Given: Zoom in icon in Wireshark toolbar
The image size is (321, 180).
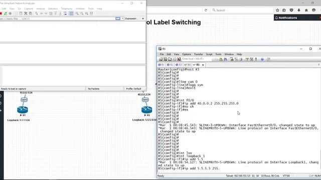Looking at the screenshot, I should tap(77, 13).
